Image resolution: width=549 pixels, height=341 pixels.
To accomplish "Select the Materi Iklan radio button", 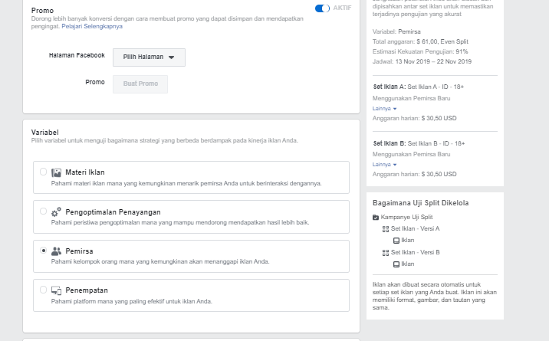I will point(43,172).
